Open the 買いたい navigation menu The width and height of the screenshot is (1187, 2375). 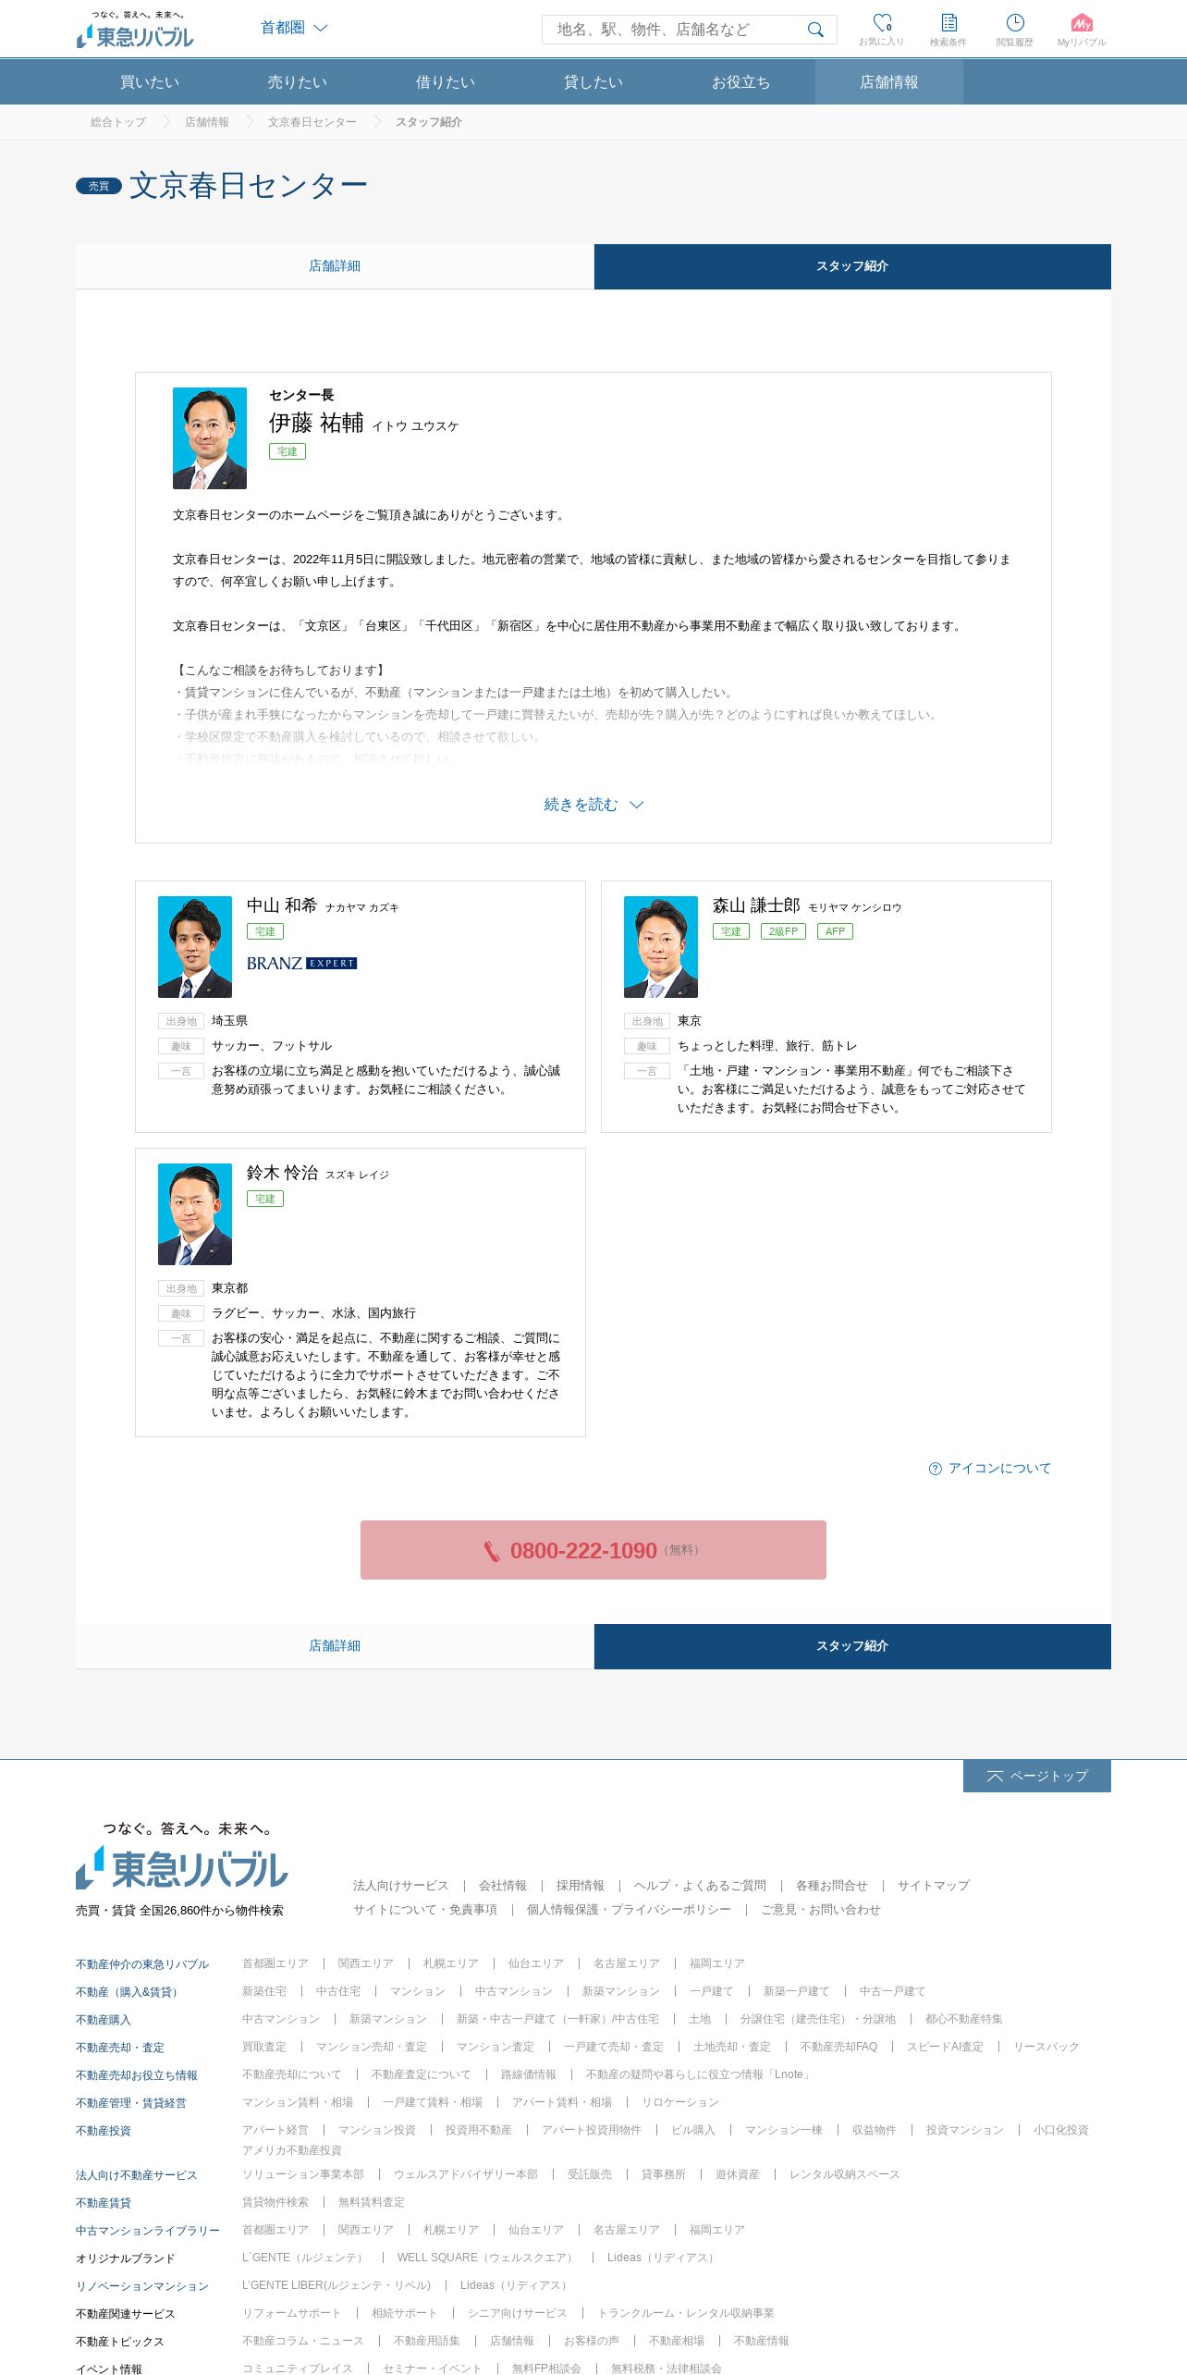pos(150,82)
